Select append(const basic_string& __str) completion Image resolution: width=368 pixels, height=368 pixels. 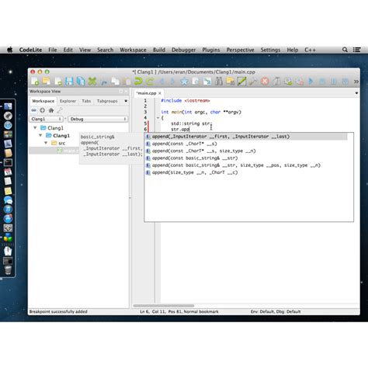[246, 158]
